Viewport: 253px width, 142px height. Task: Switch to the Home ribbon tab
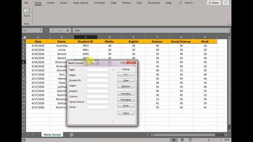pos(51,3)
